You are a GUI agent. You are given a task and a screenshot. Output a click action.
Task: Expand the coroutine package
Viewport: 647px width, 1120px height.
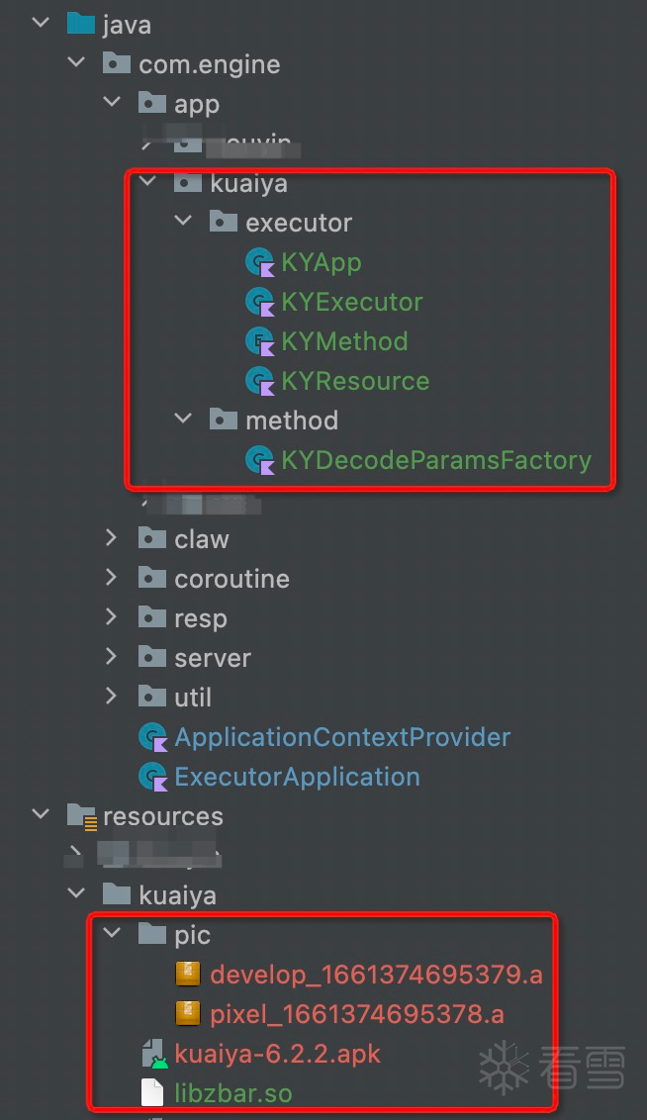coord(112,579)
